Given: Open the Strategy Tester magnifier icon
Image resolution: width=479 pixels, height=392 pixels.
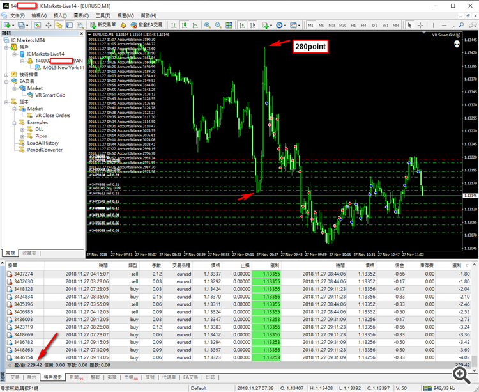Looking at the screenshot, I should [x=80, y=25].
